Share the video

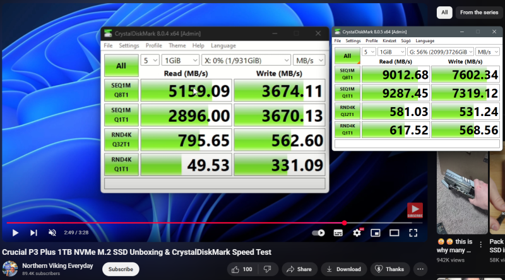point(299,269)
